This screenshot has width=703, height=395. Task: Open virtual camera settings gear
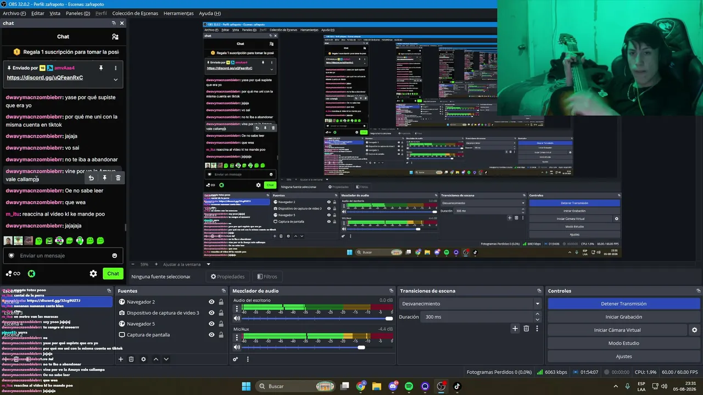pyautogui.click(x=694, y=330)
